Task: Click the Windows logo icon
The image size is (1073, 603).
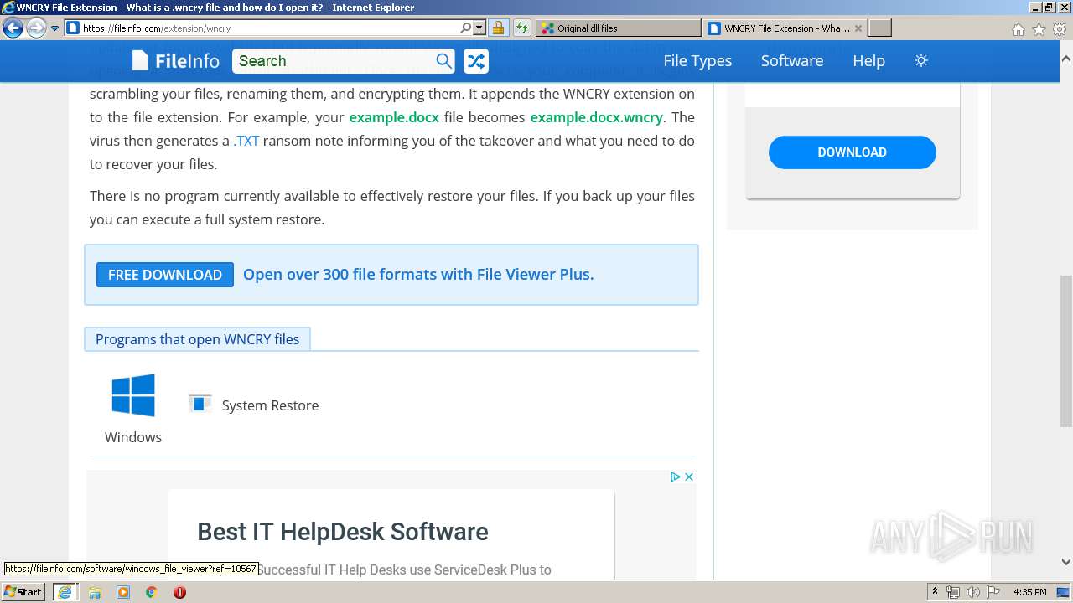Action: point(133,395)
